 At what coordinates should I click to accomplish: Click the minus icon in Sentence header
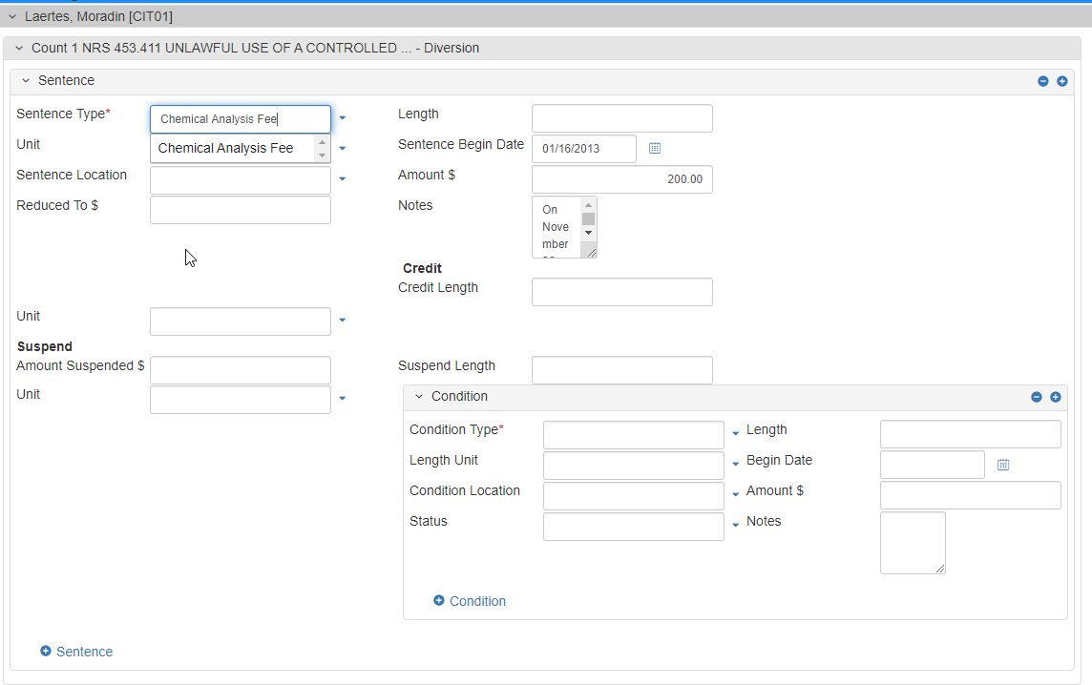point(1043,81)
